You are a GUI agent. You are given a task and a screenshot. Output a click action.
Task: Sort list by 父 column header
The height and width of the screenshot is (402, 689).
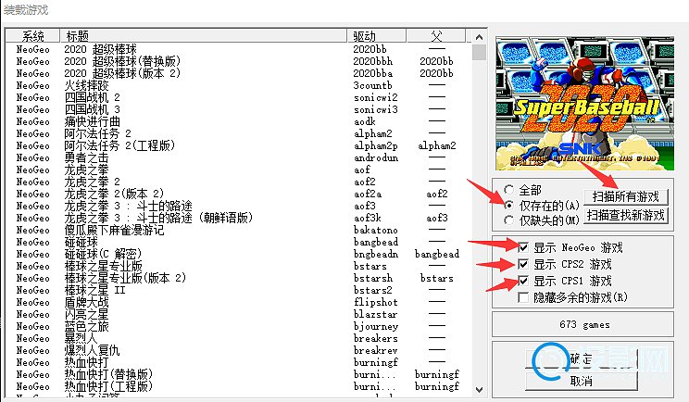tap(436, 35)
